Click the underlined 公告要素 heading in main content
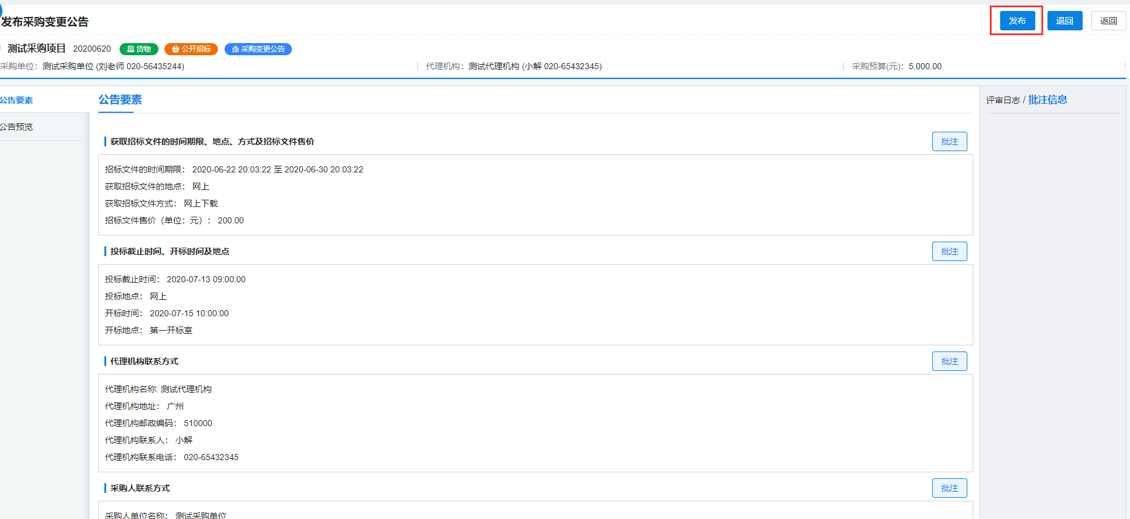The image size is (1130, 519). (120, 100)
